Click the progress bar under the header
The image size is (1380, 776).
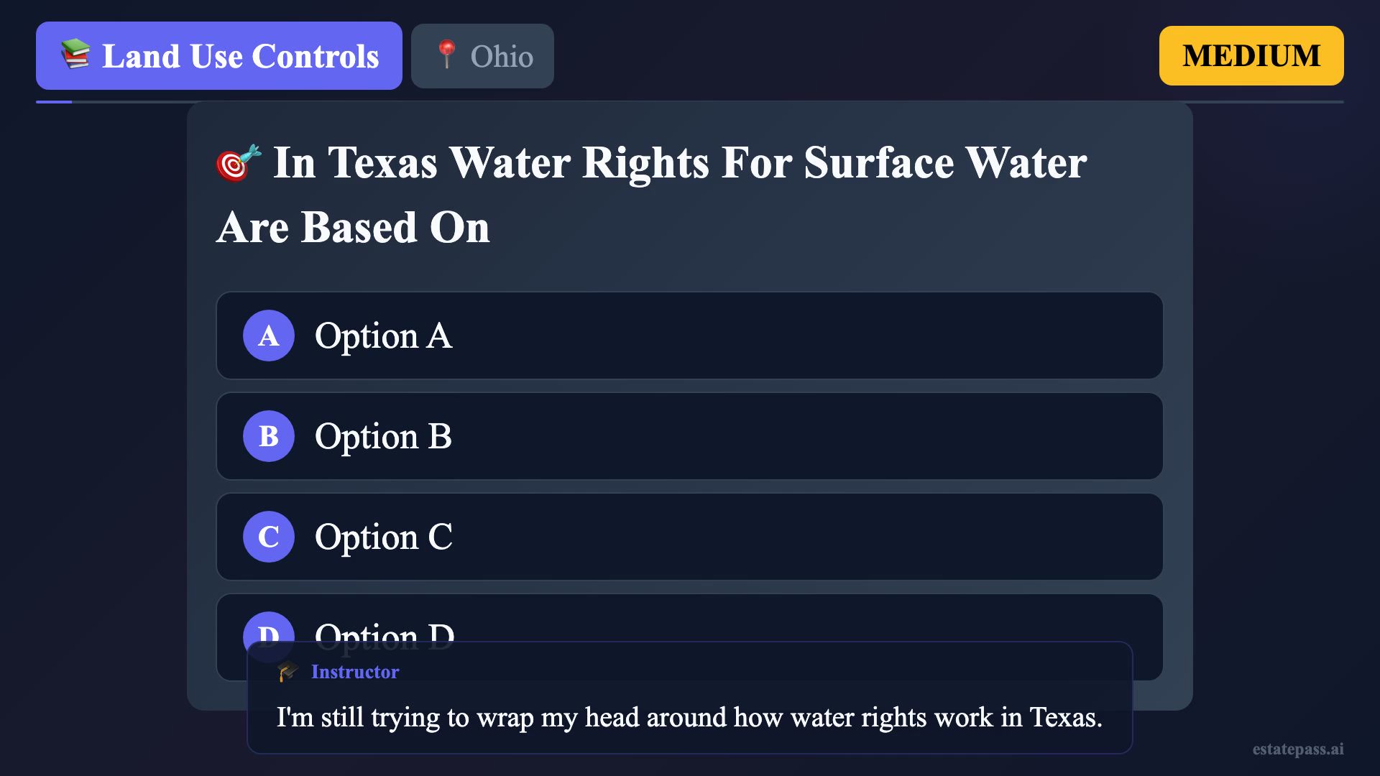pos(689,102)
